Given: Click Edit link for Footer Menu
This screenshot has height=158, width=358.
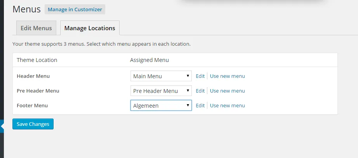Looking at the screenshot, I should (200, 105).
